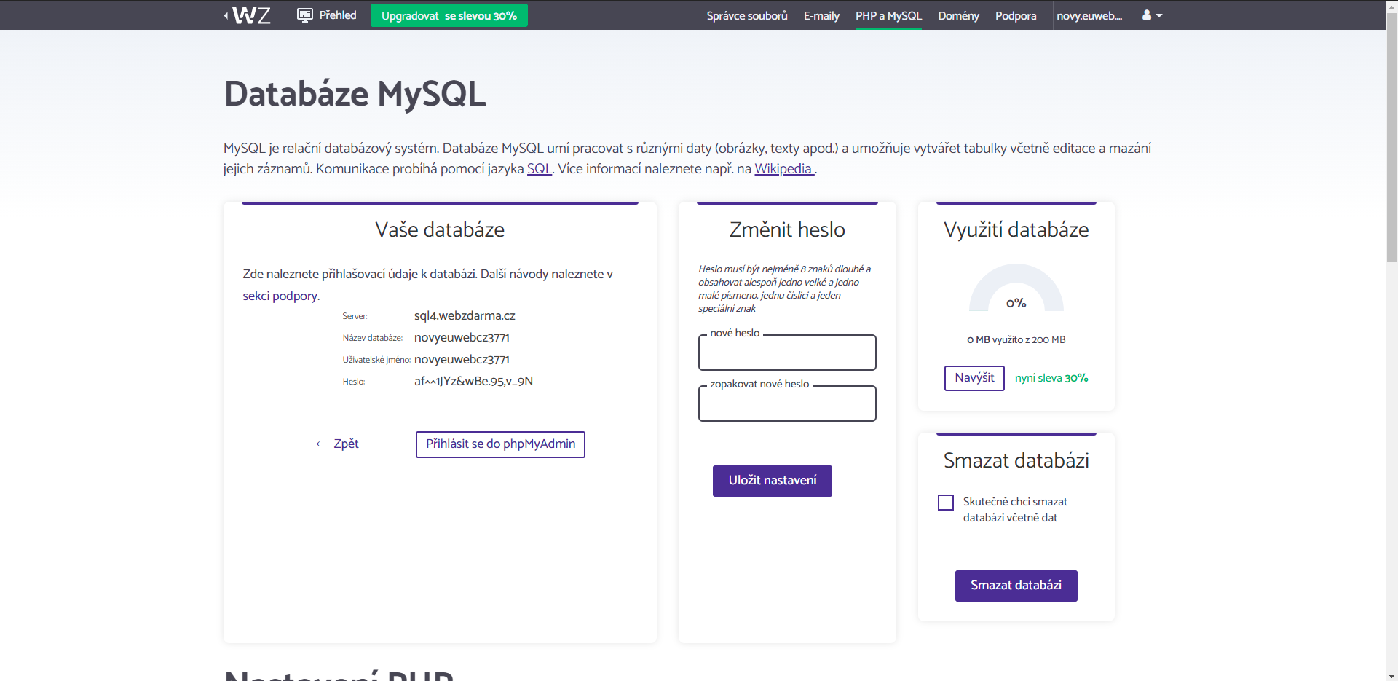Image resolution: width=1398 pixels, height=681 pixels.
Task: Focus the 'nové heslo' input field
Action: click(787, 353)
